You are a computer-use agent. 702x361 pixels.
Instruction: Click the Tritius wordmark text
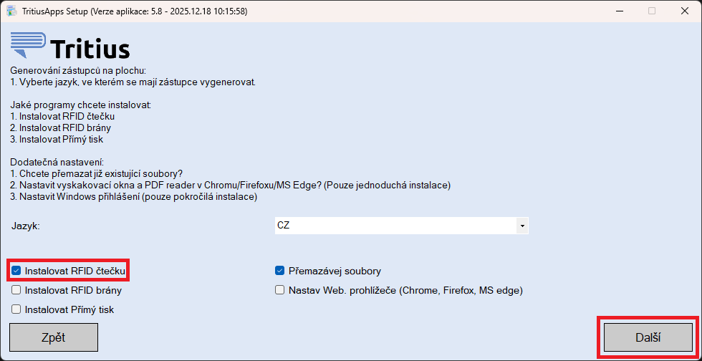tap(90, 49)
